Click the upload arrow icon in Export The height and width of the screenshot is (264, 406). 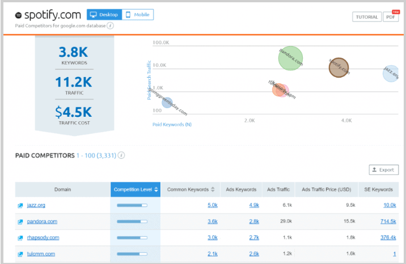(x=374, y=169)
